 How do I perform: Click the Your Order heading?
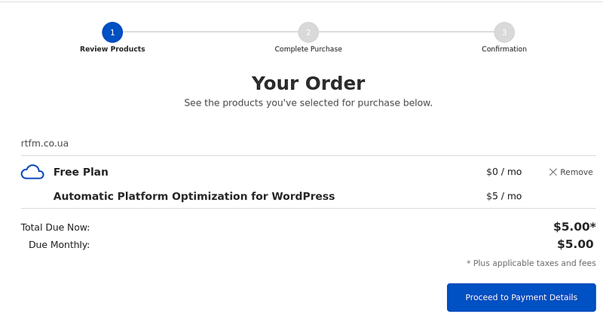(308, 83)
